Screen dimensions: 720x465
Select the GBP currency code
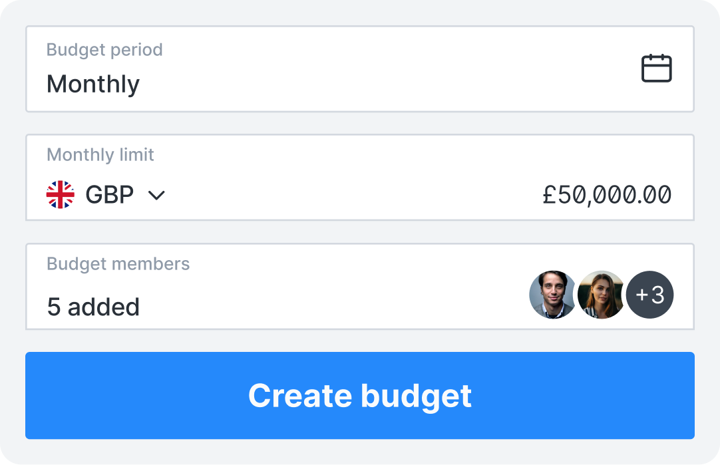pyautogui.click(x=110, y=195)
